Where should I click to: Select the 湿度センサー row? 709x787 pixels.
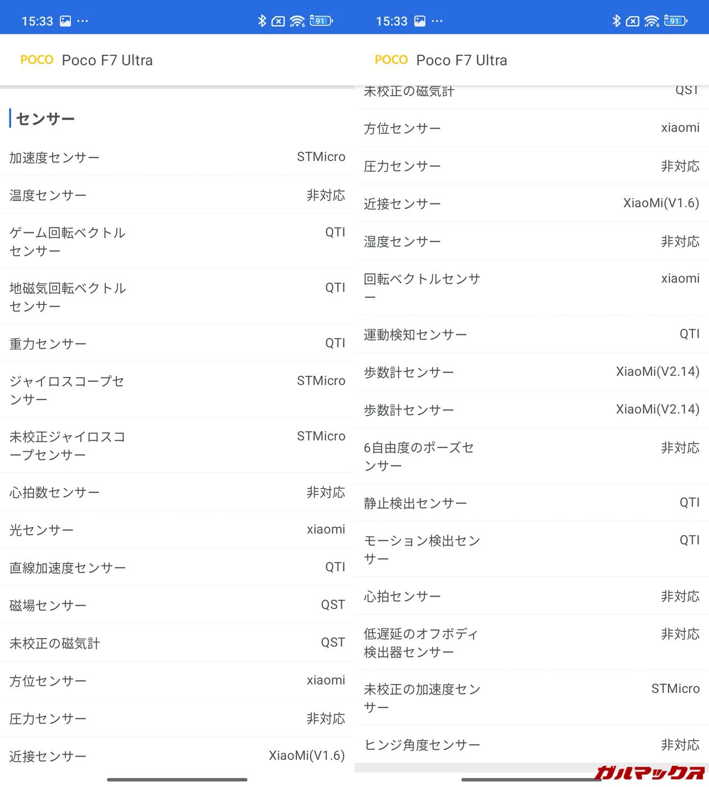click(x=532, y=241)
